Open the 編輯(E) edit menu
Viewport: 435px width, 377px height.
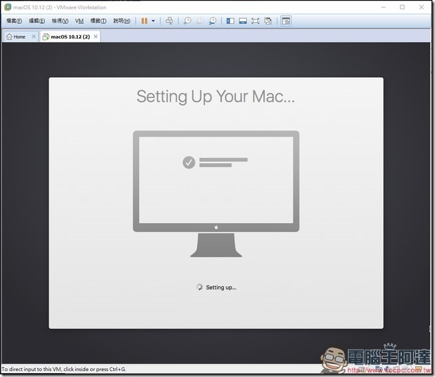point(37,21)
